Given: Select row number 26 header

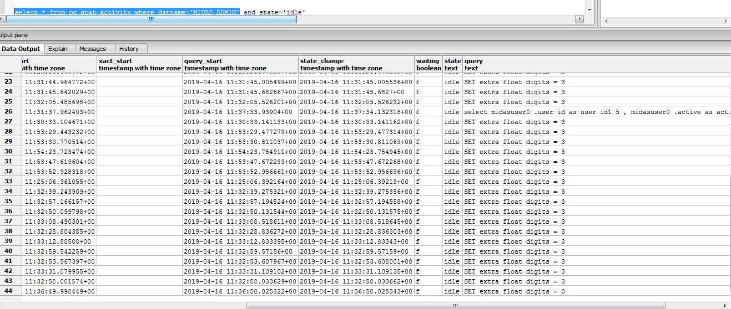Looking at the screenshot, I should [11, 111].
